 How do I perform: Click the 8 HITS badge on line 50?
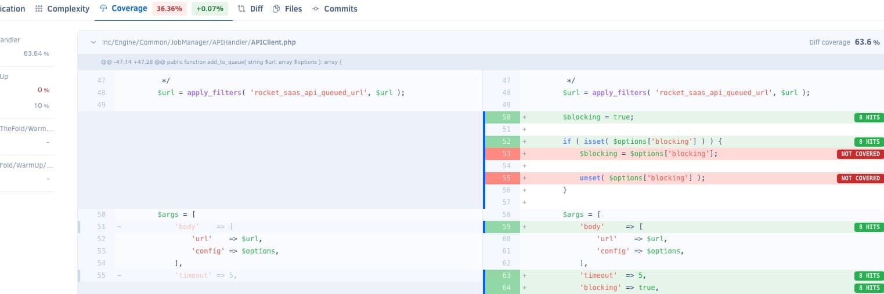click(x=868, y=117)
